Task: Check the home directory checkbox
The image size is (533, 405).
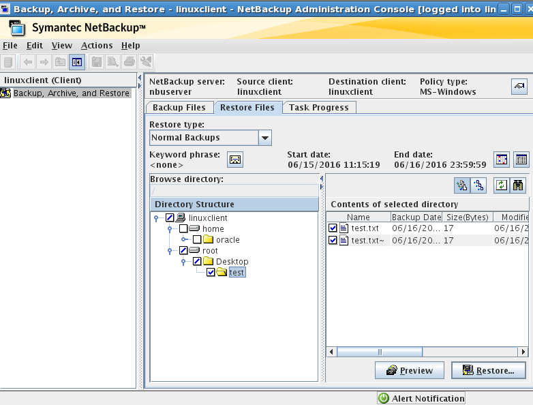Action: tap(183, 228)
